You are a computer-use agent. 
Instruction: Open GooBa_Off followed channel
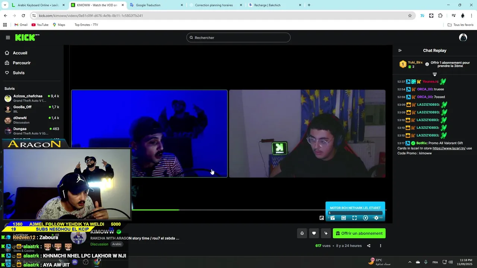32,109
